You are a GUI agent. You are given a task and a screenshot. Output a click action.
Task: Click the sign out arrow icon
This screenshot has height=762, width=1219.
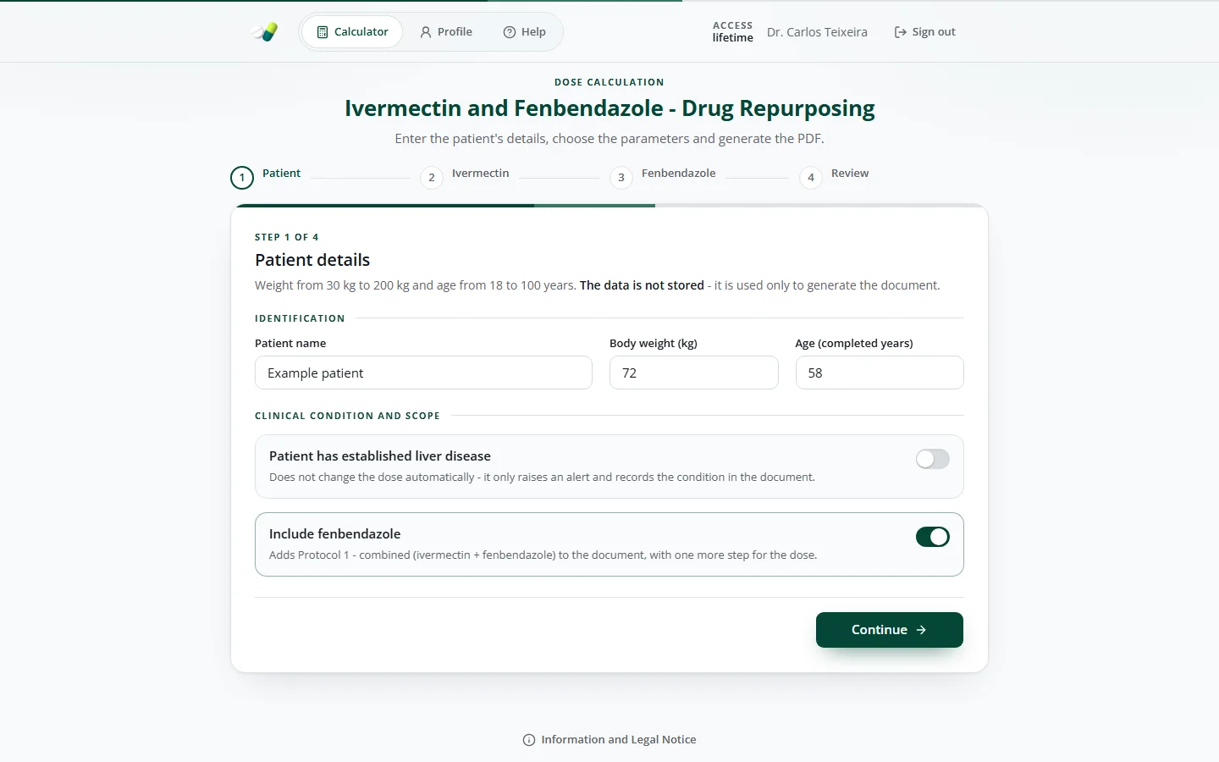pyautogui.click(x=900, y=32)
